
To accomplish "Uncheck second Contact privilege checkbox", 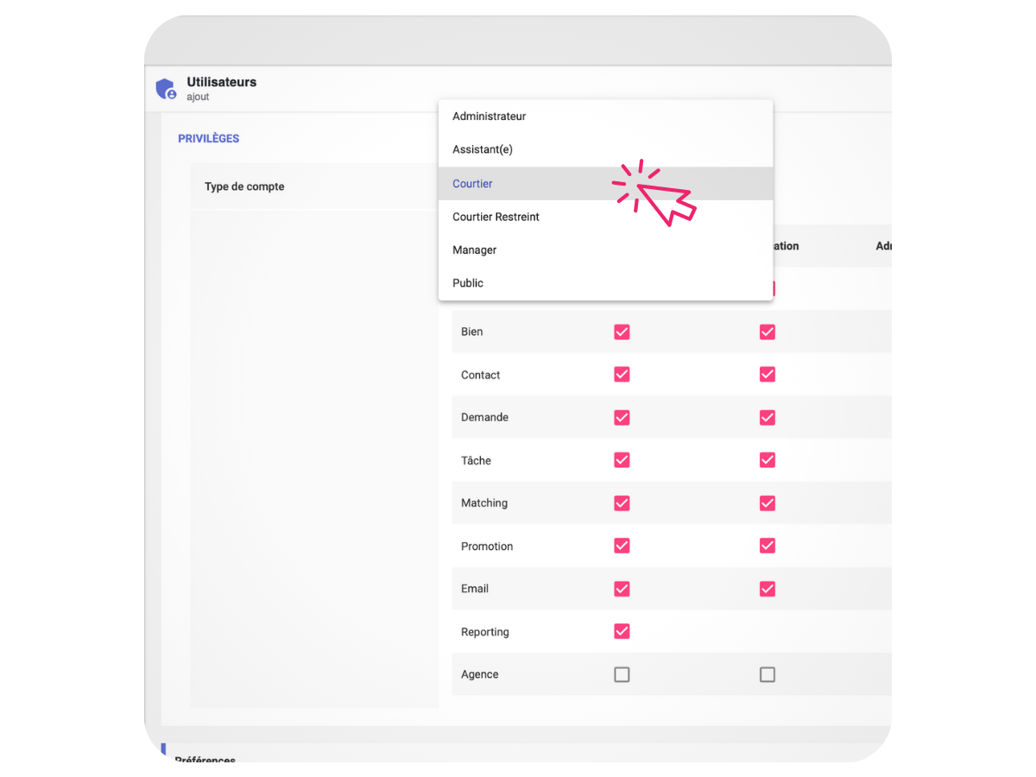I will tap(768, 374).
